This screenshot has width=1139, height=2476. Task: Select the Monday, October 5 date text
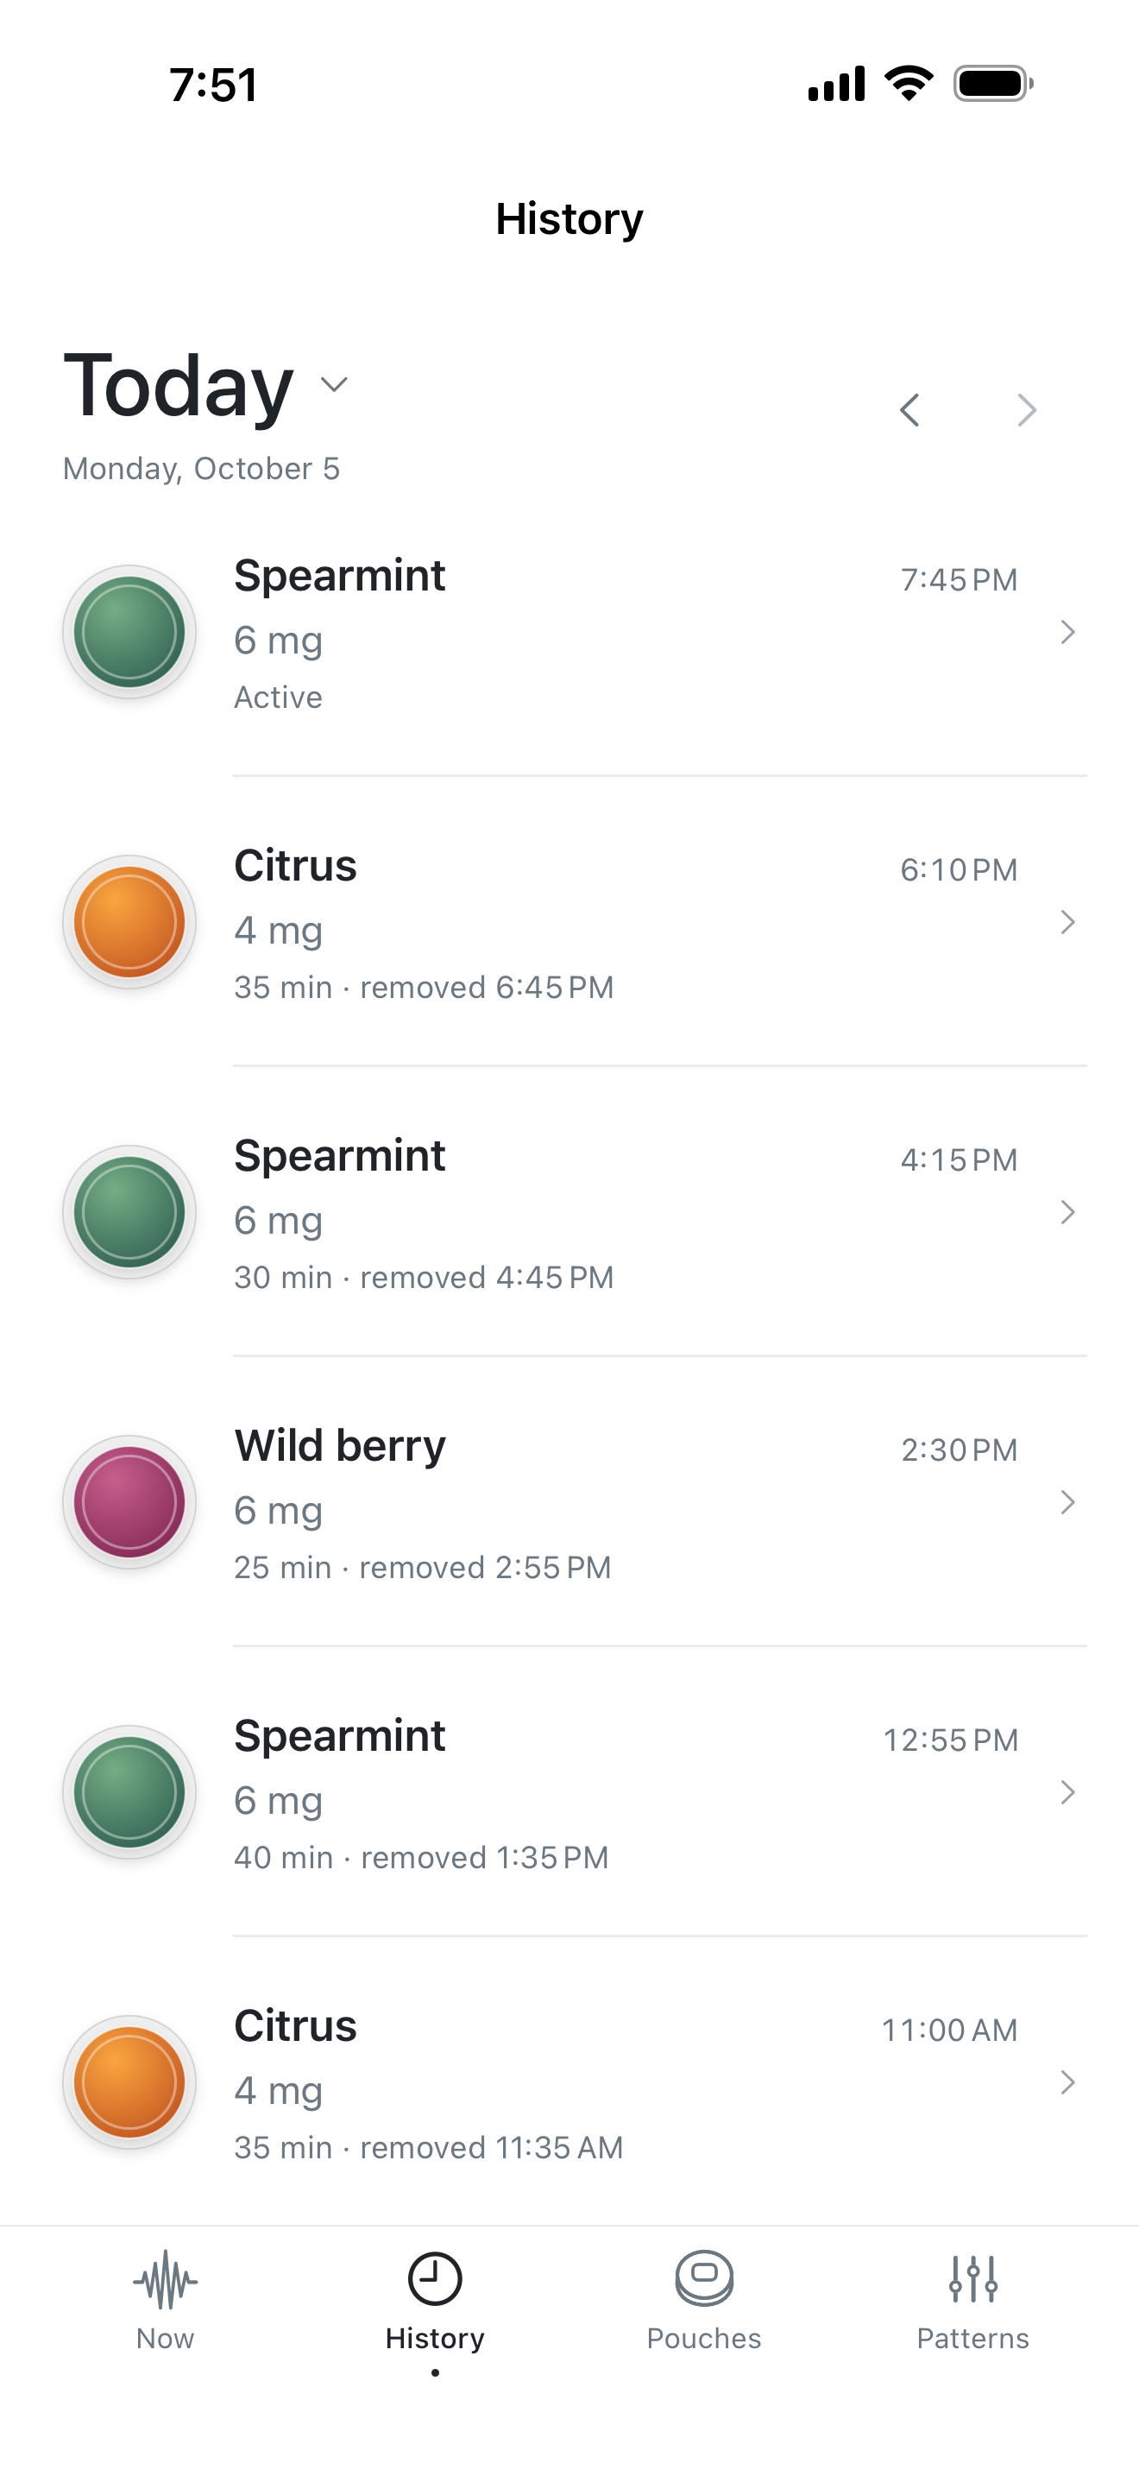click(202, 469)
